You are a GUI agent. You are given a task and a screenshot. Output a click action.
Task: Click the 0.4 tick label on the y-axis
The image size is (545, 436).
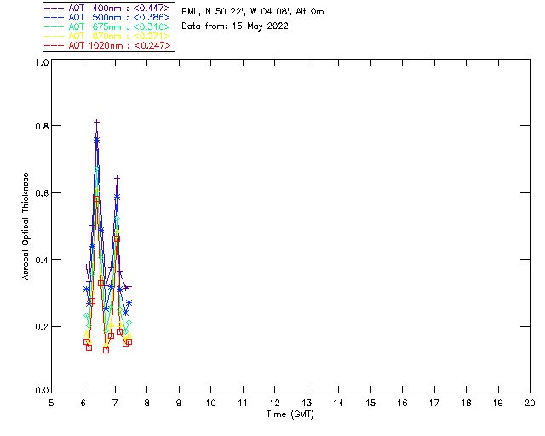tap(42, 260)
